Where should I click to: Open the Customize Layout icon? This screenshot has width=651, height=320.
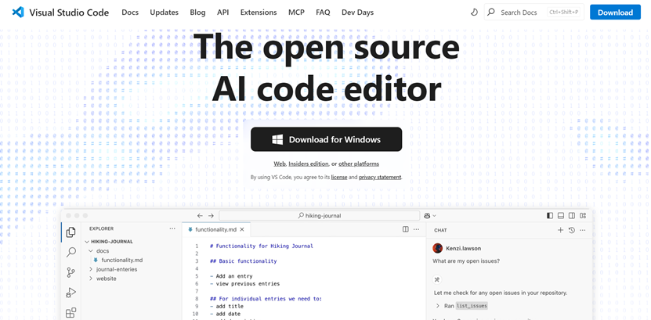click(583, 215)
